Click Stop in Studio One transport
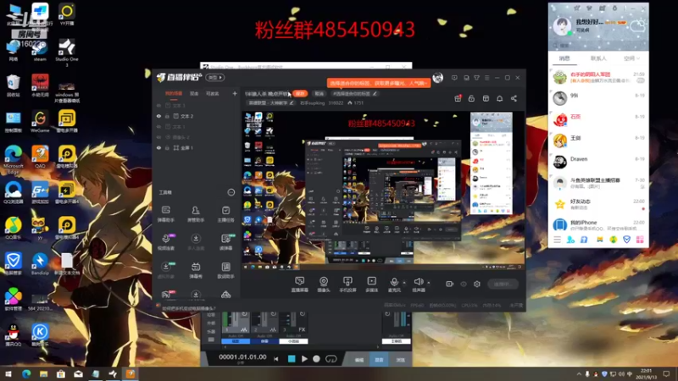Image resolution: width=678 pixels, height=381 pixels. tap(292, 358)
